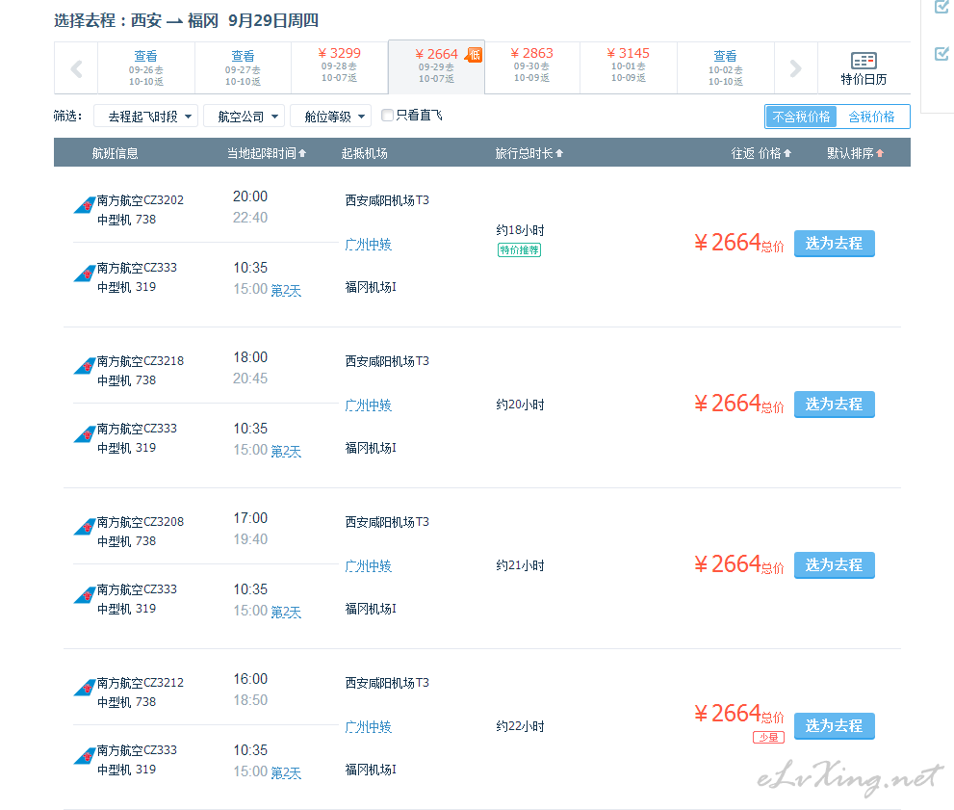This screenshot has height=810, width=954.
Task: Click China Southern logo beside CZ3212
Action: tap(85, 687)
